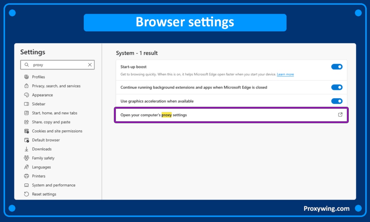Go to Cookies and site permissions
The height and width of the screenshot is (222, 370).
click(x=57, y=131)
